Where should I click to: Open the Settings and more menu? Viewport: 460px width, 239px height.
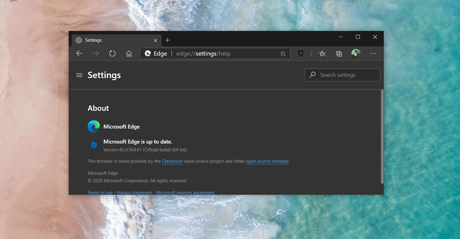click(x=373, y=53)
